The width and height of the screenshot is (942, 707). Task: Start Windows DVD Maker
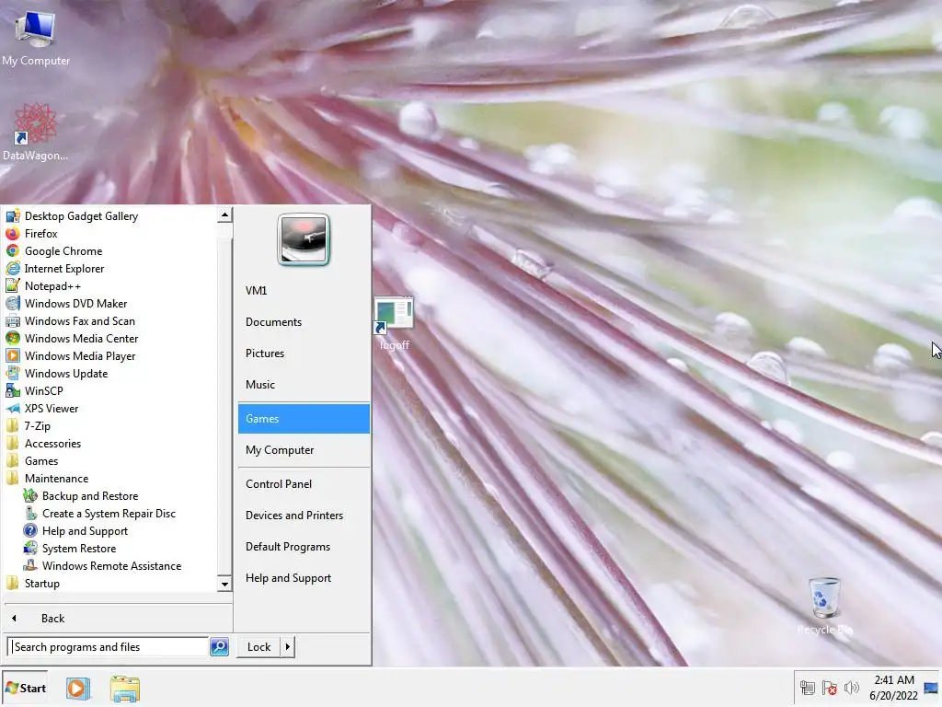click(75, 303)
